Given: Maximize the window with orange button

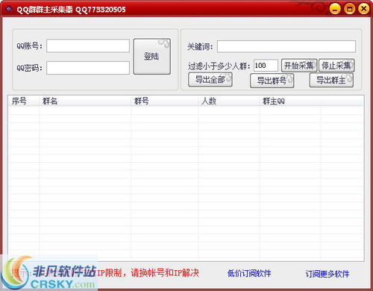Looking at the screenshot, I should (x=349, y=9).
